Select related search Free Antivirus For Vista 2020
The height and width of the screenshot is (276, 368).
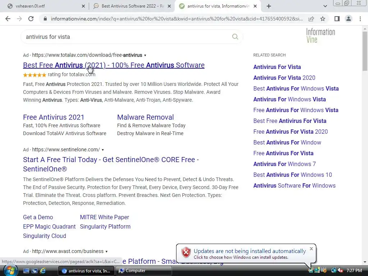coord(290,132)
